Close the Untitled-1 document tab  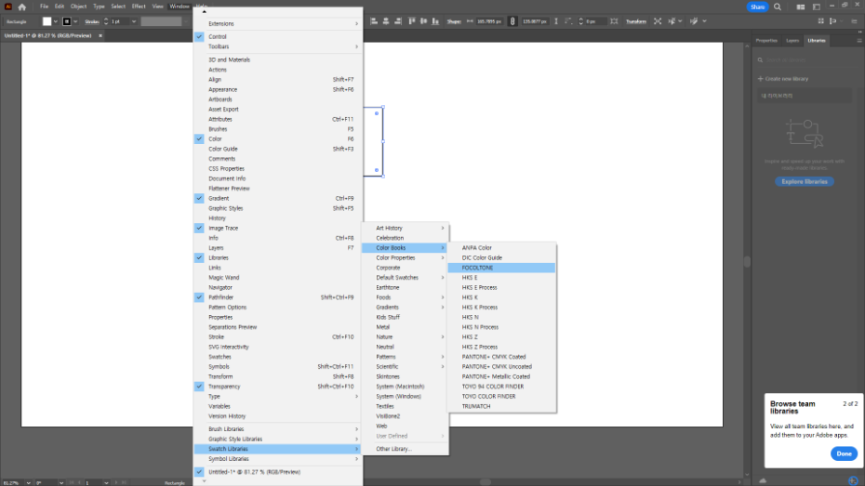click(100, 35)
